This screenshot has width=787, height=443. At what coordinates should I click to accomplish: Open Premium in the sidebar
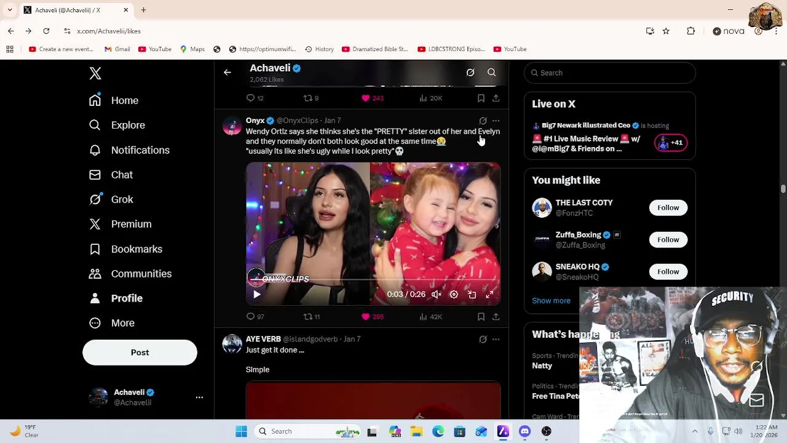pyautogui.click(x=120, y=224)
